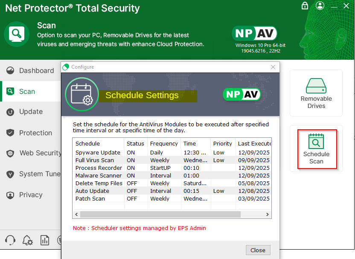Select the Spyware Update schedule row
Screen dimensions: 355x259
coord(98,152)
